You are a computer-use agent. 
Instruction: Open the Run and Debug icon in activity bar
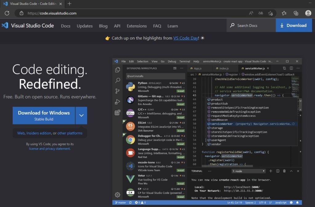118,102
